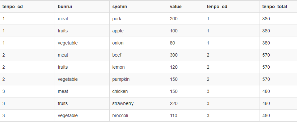Select the first tenpo_cd column header

27,7
